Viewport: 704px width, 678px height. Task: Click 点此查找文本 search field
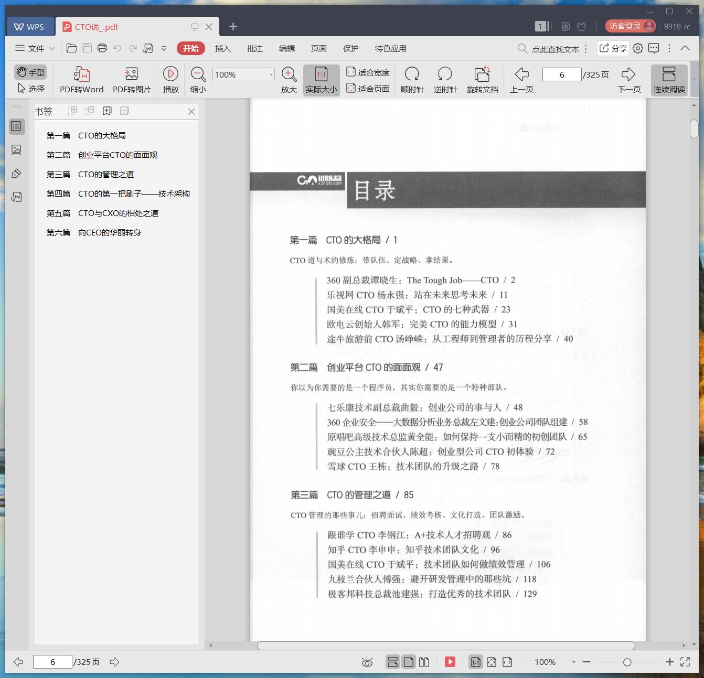pos(555,49)
